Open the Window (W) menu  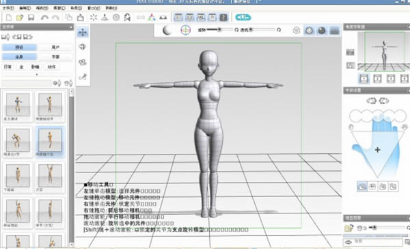pos(94,8)
